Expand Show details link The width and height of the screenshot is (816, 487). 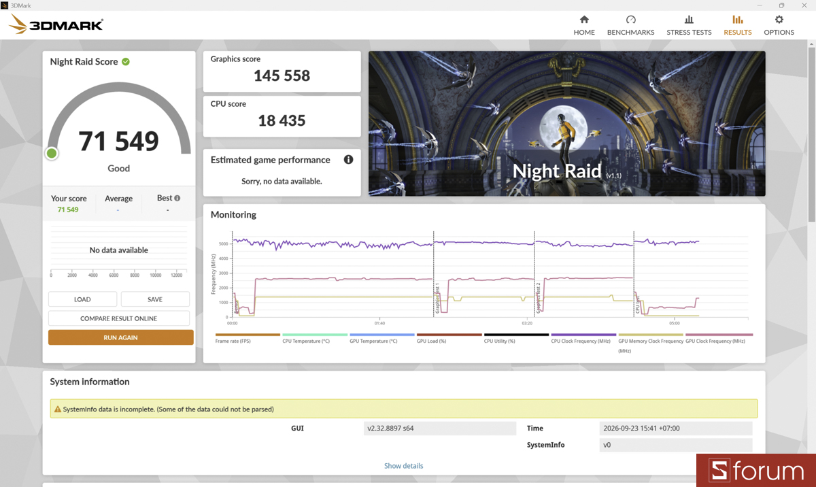pos(404,466)
